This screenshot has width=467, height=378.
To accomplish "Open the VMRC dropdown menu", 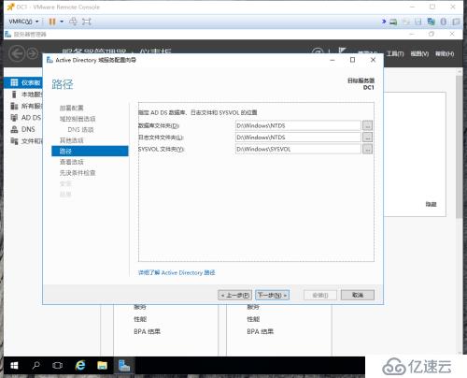I will (x=23, y=22).
